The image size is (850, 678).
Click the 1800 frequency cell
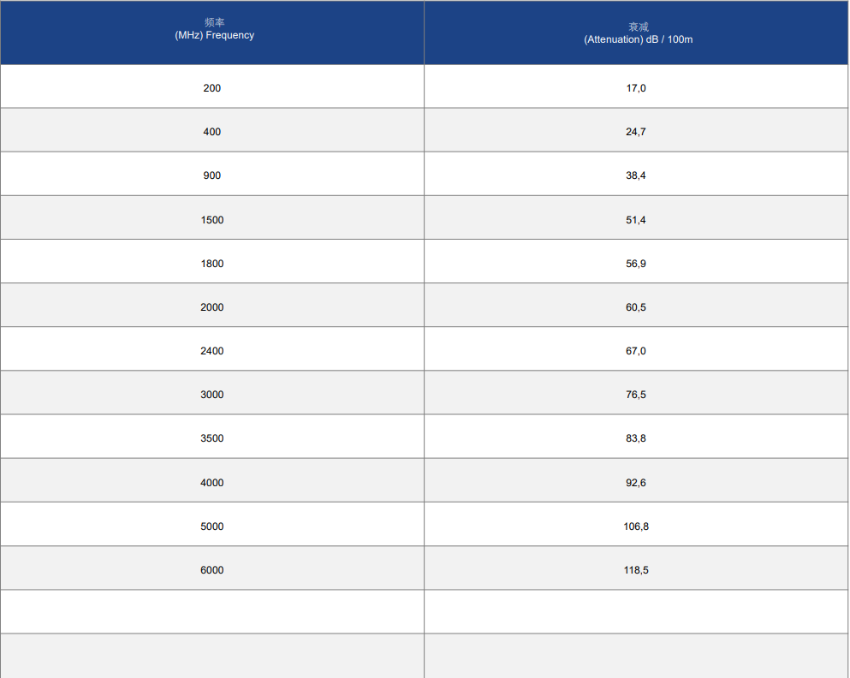point(212,261)
